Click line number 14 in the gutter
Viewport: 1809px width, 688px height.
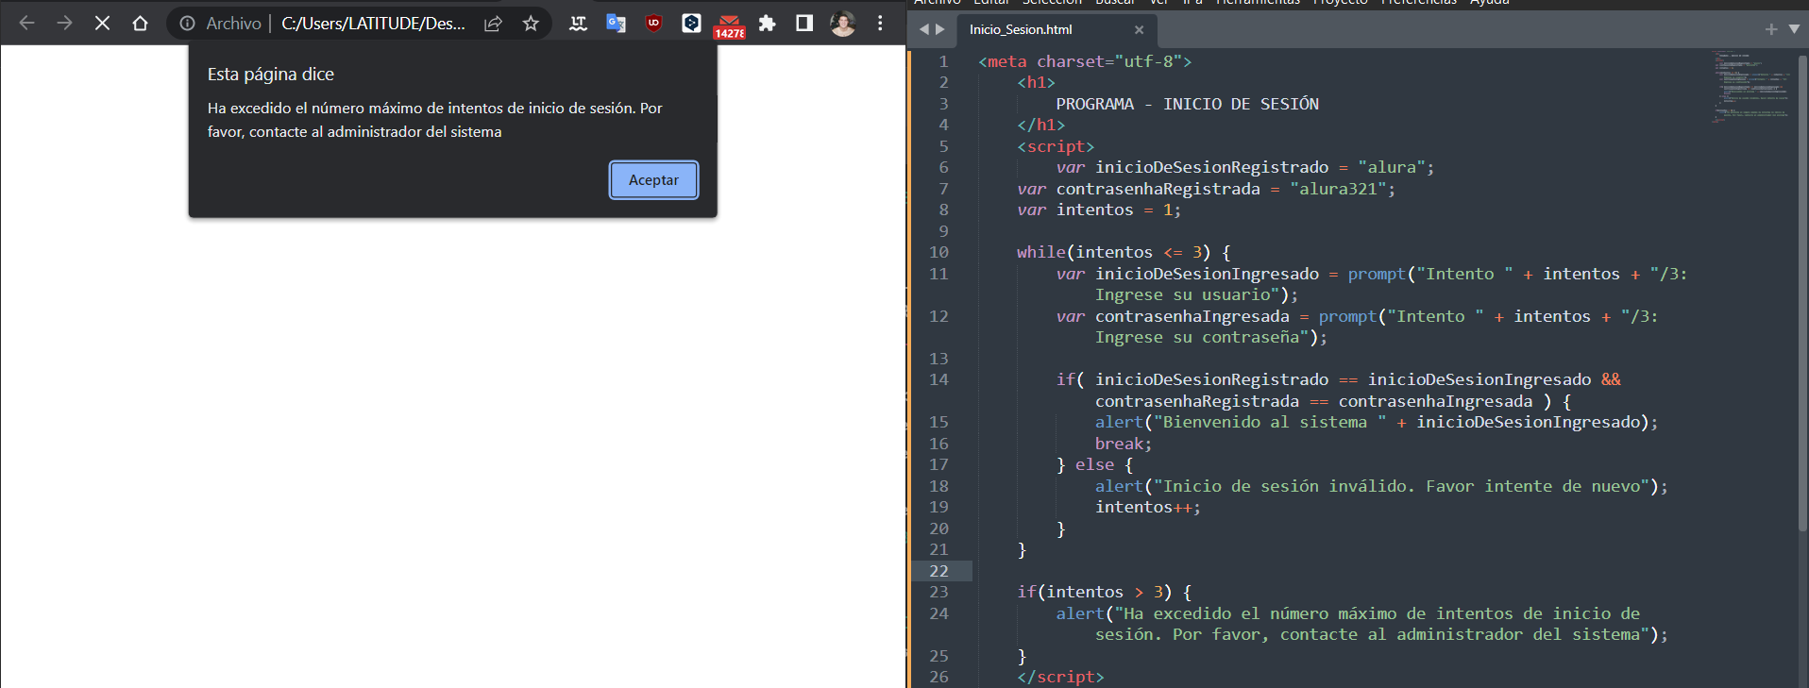[x=938, y=379]
